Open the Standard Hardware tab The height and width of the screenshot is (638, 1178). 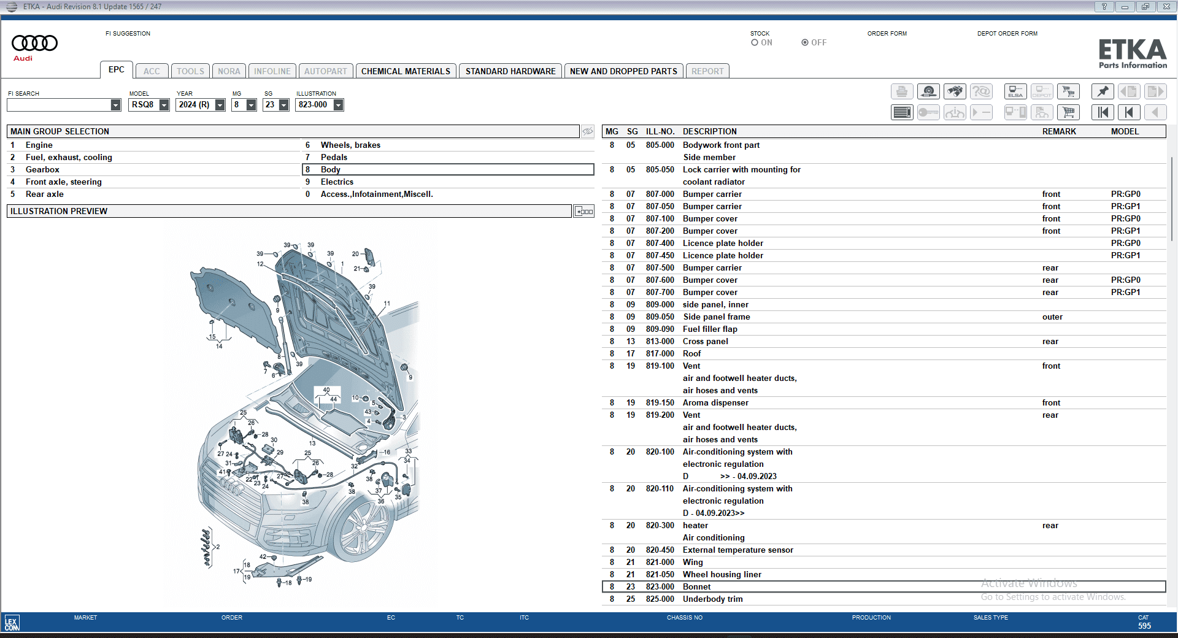510,71
